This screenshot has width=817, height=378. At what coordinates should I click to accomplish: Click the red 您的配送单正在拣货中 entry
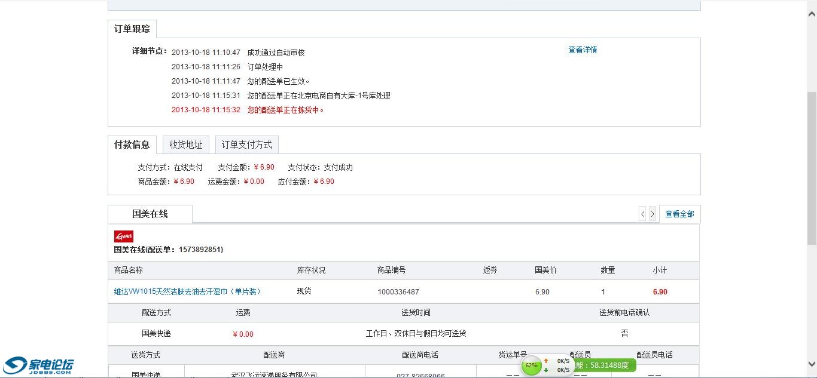tap(286, 110)
